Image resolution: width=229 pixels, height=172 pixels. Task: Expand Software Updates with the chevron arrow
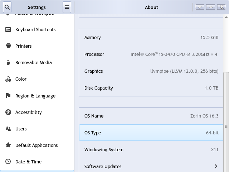point(216,166)
